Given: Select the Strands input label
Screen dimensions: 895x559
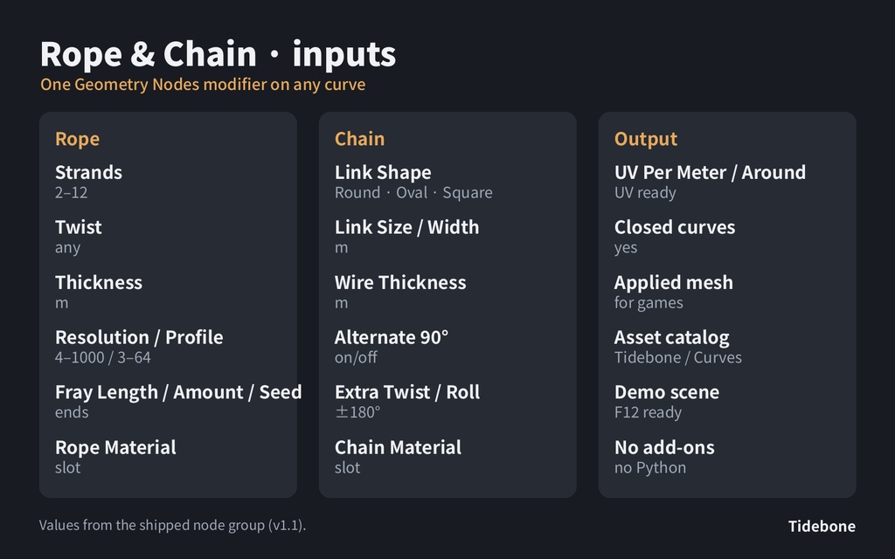Looking at the screenshot, I should coord(88,172).
